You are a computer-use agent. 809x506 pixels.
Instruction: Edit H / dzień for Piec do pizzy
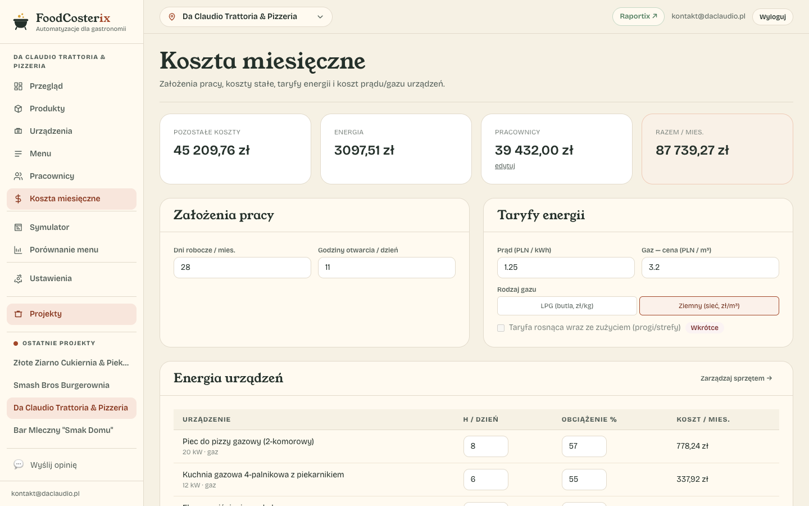486,446
